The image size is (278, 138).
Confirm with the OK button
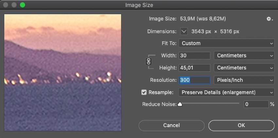[x=241, y=125]
